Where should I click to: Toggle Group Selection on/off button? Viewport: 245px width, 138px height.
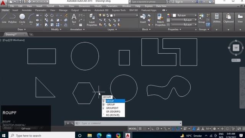click(x=208, y=25)
